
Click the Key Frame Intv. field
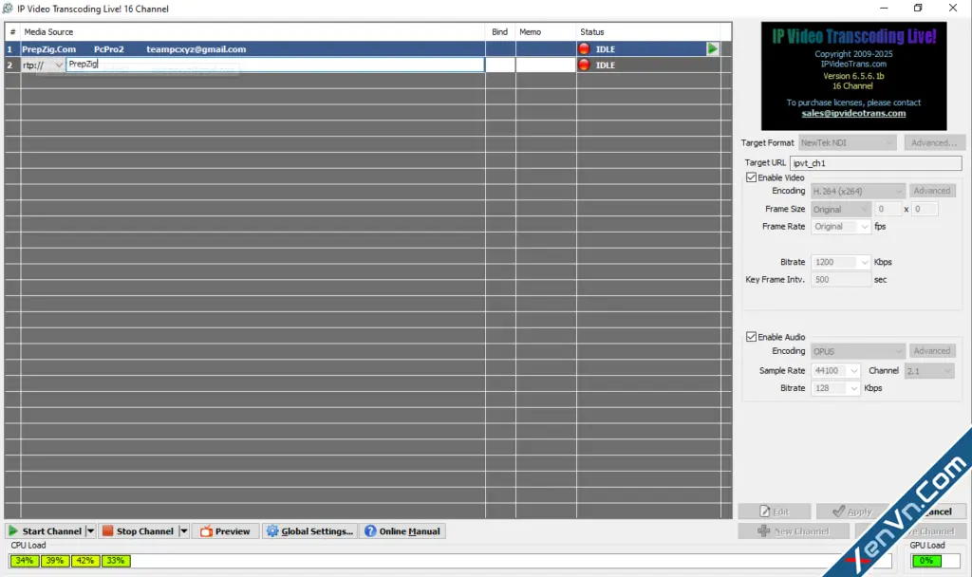pyautogui.click(x=841, y=280)
